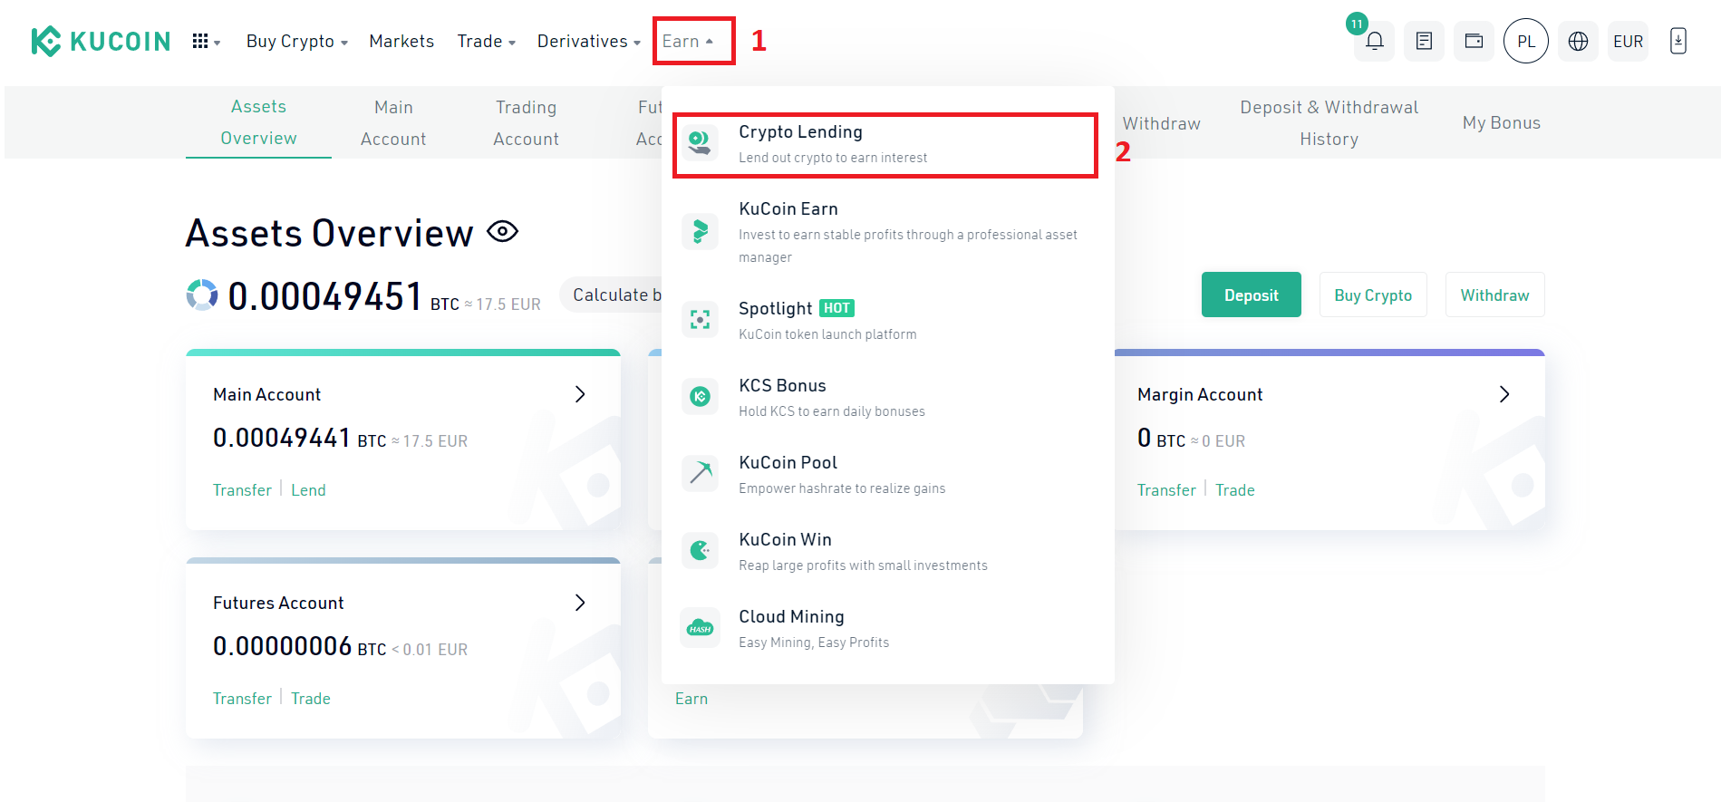Viewport: 1721px width, 802px height.
Task: Click the Assets Overview heading
Action: click(329, 233)
